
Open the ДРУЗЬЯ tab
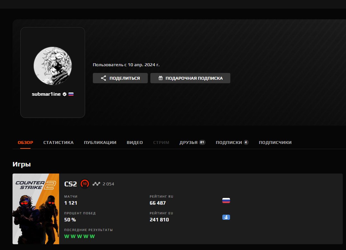(189, 142)
